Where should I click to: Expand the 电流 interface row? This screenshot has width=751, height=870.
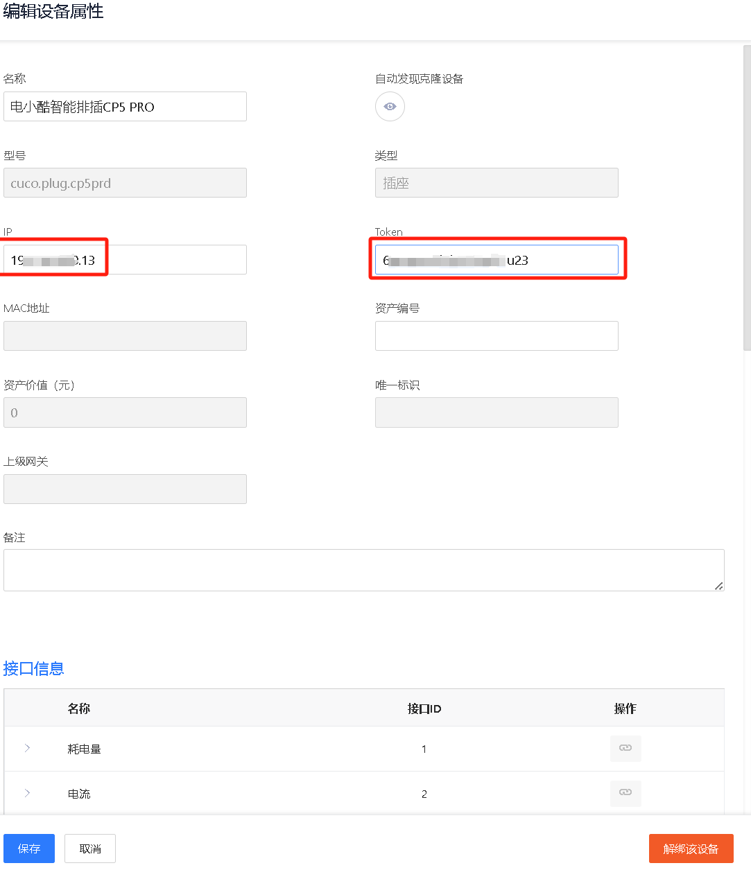coord(27,793)
